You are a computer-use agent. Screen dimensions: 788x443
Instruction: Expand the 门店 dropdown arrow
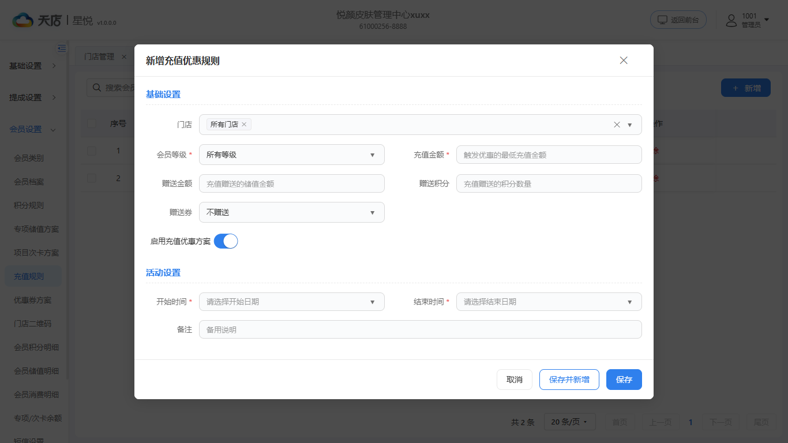(630, 125)
